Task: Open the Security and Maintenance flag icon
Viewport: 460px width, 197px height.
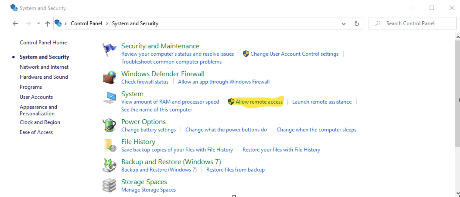Action: point(109,50)
